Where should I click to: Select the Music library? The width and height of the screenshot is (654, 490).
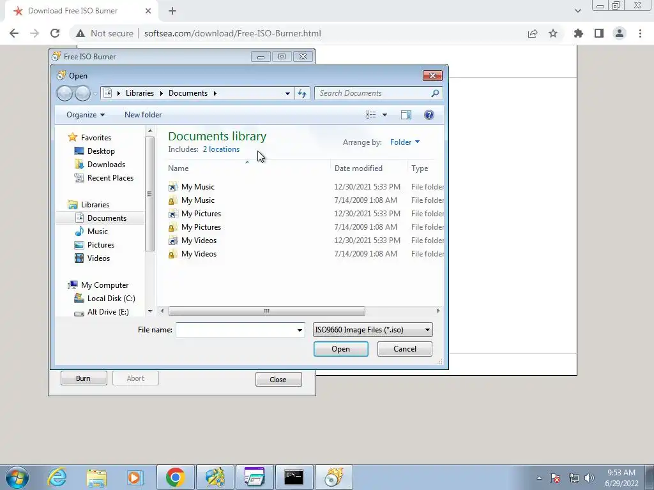tap(98, 231)
